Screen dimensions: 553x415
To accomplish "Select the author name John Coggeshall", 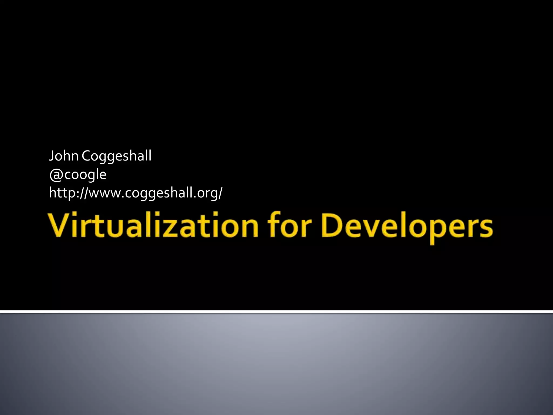I will coord(100,156).
